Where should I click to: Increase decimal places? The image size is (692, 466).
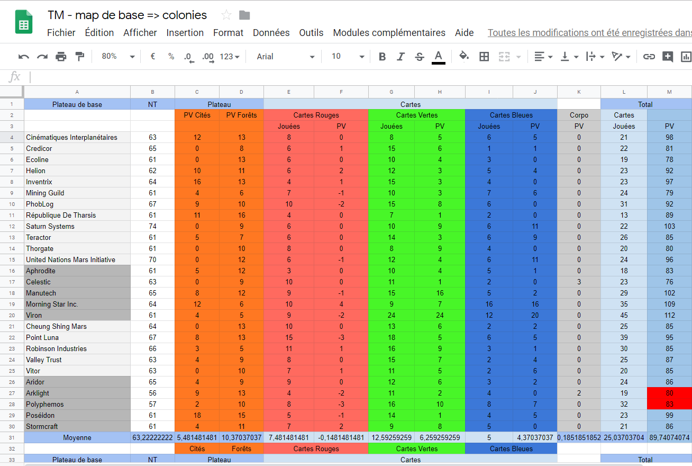[208, 57]
